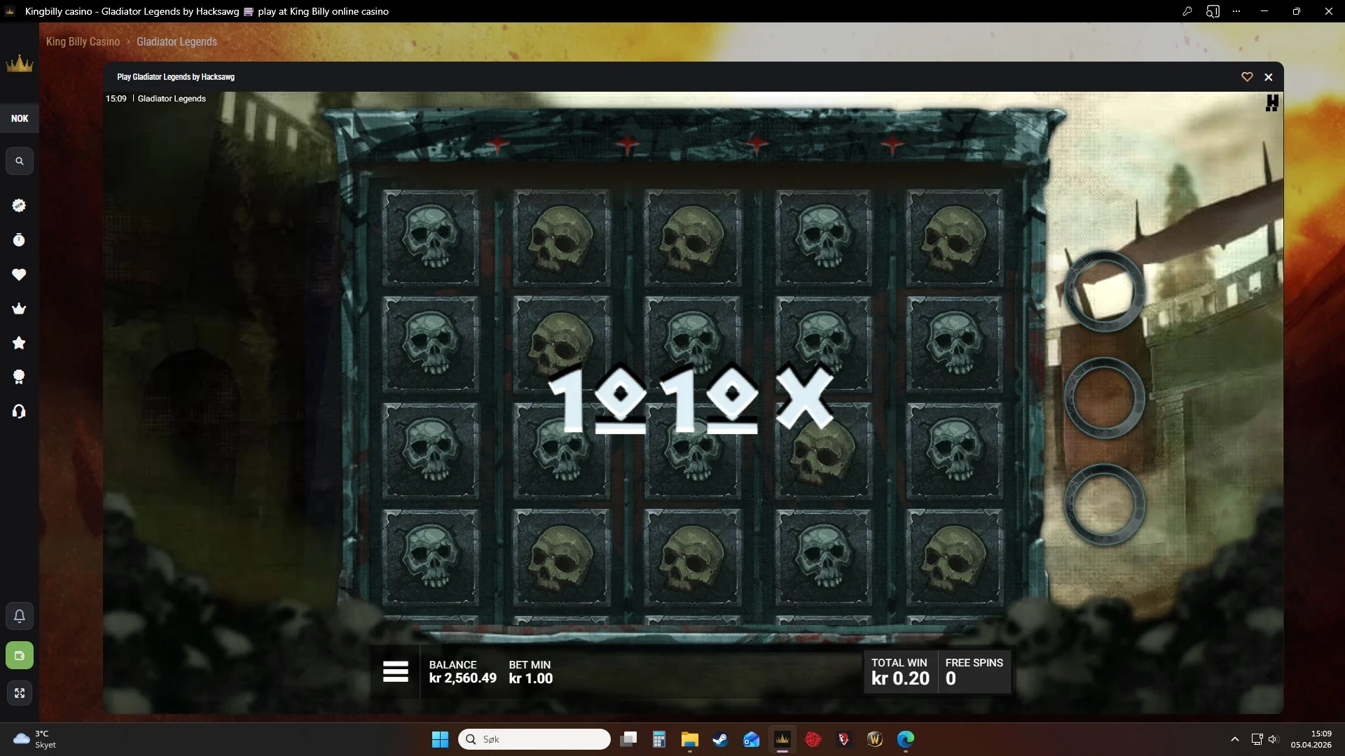Click the taskbar search box

[534, 739]
